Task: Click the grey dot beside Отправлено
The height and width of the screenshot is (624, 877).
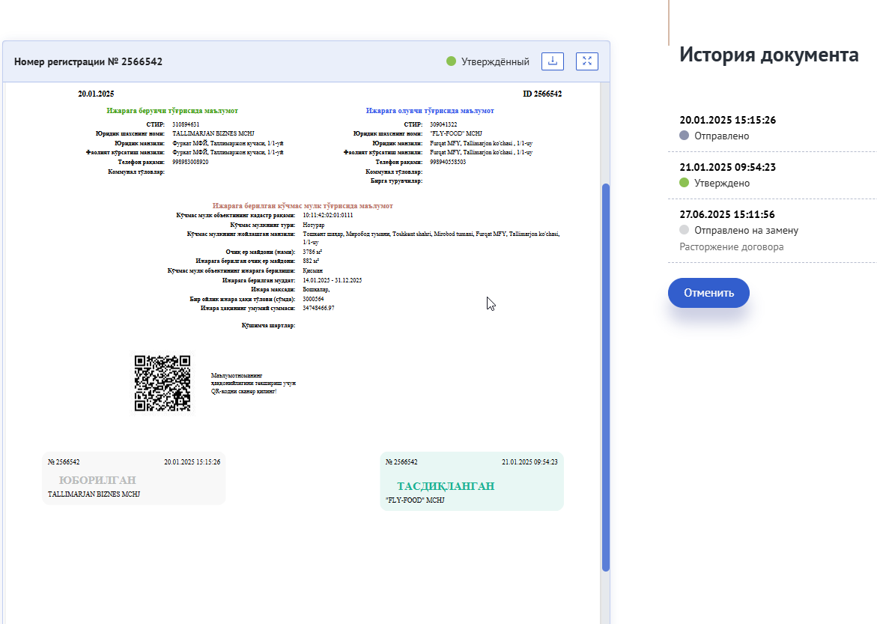Action: click(684, 136)
